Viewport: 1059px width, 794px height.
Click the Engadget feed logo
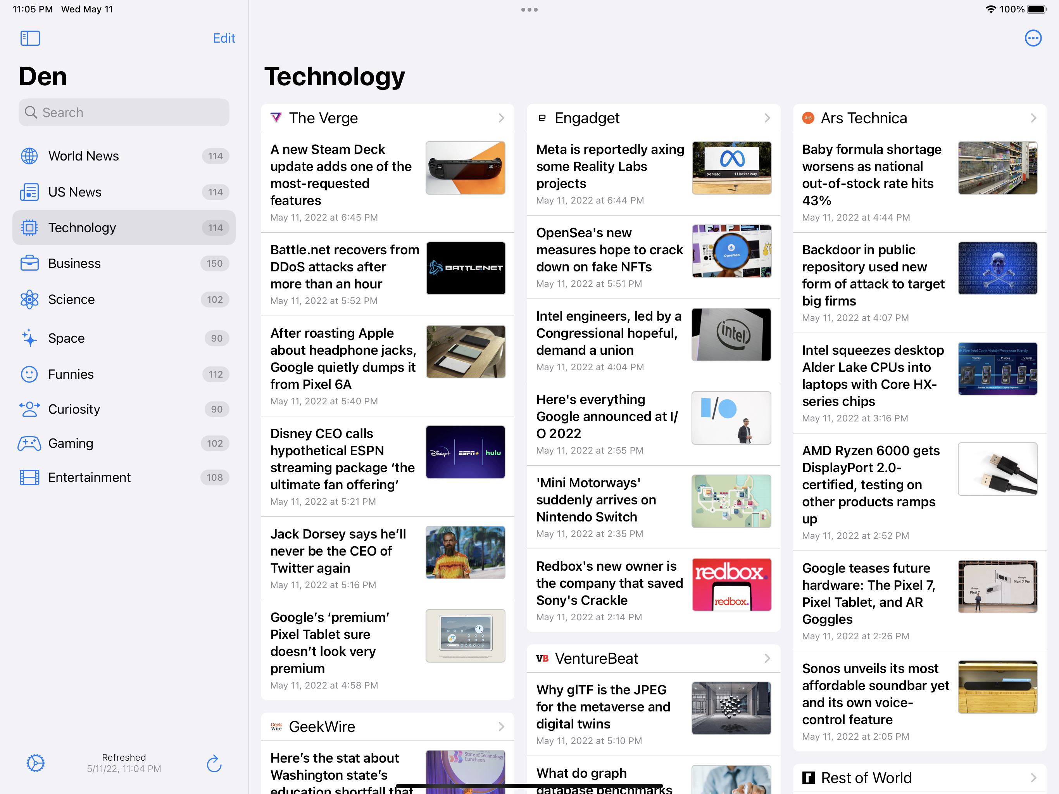click(x=542, y=117)
